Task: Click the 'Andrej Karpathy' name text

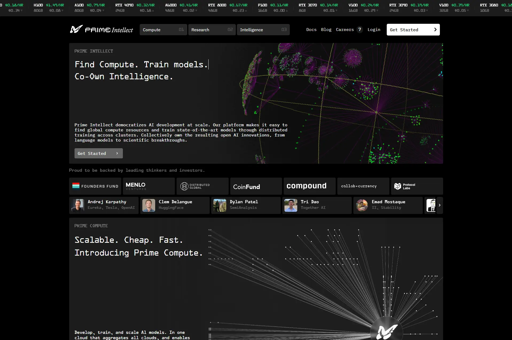Action: pos(107,202)
